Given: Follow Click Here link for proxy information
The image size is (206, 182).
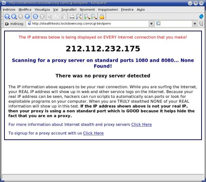Looking at the screenshot, I should (x=141, y=124).
